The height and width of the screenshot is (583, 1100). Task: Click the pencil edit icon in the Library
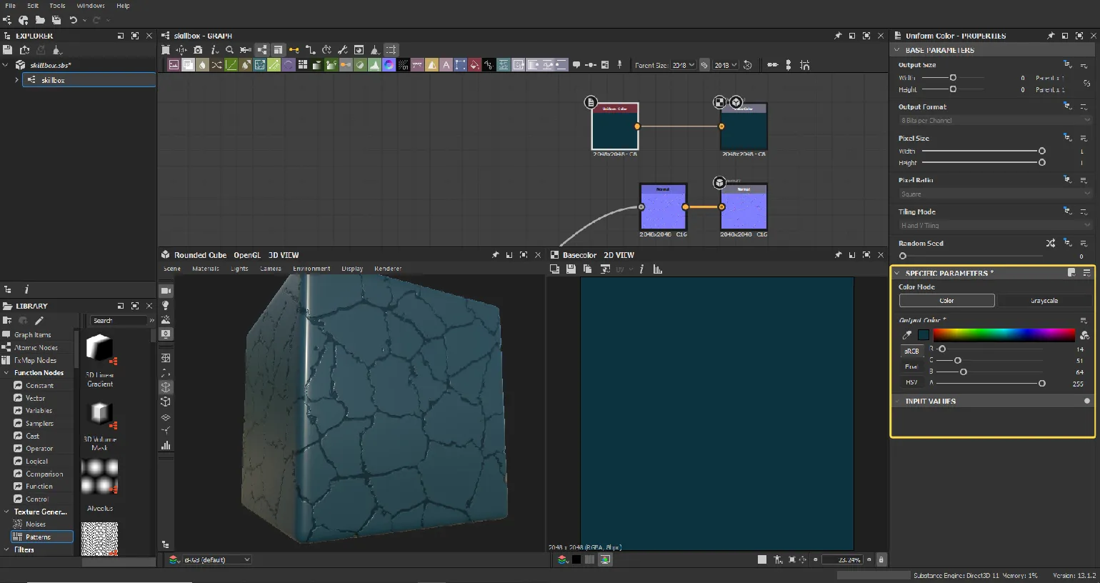(x=39, y=321)
